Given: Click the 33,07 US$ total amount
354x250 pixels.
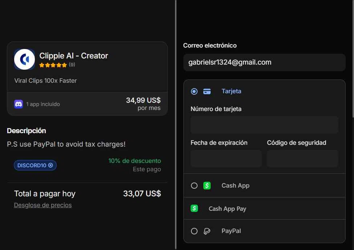Looking at the screenshot, I should click(142, 194).
